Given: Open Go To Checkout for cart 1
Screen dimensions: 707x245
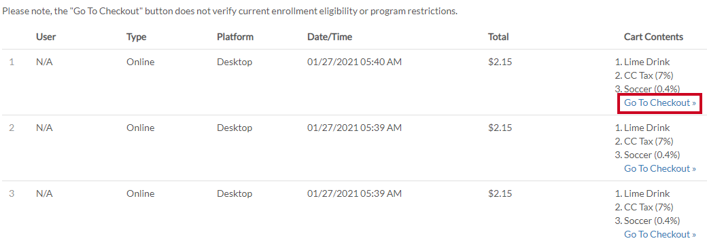Looking at the screenshot, I should (659, 103).
